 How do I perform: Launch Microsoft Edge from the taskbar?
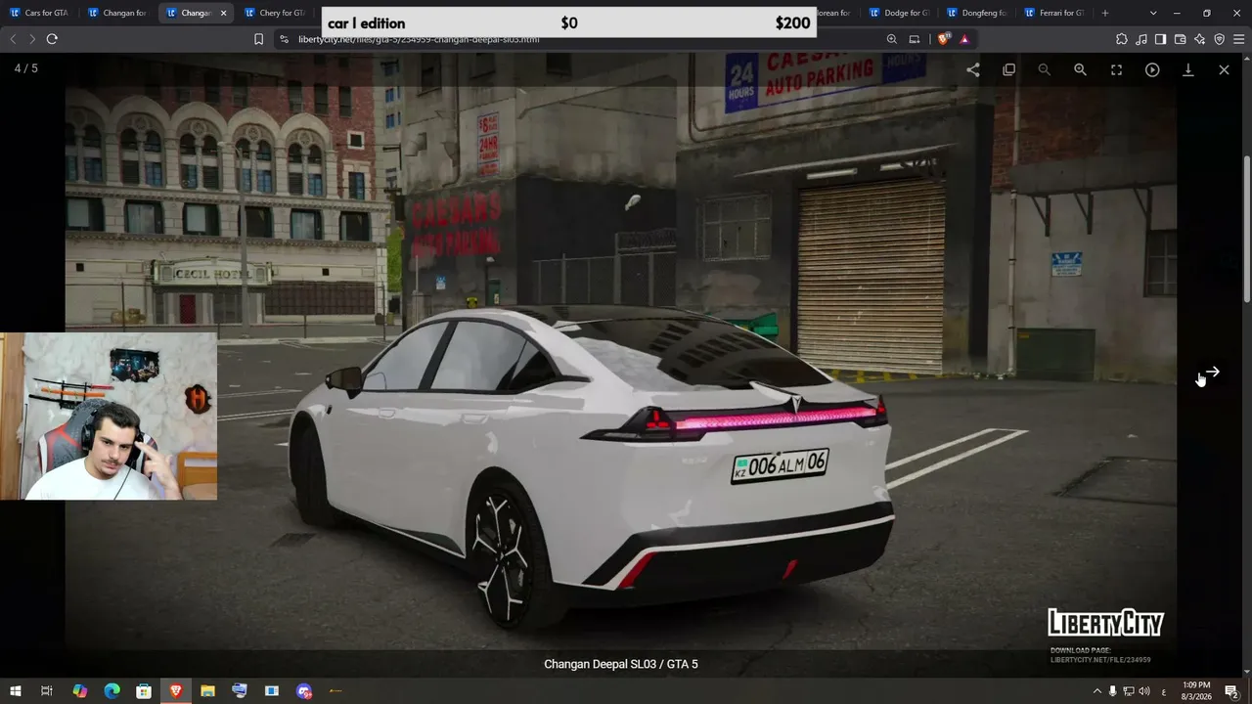click(112, 691)
